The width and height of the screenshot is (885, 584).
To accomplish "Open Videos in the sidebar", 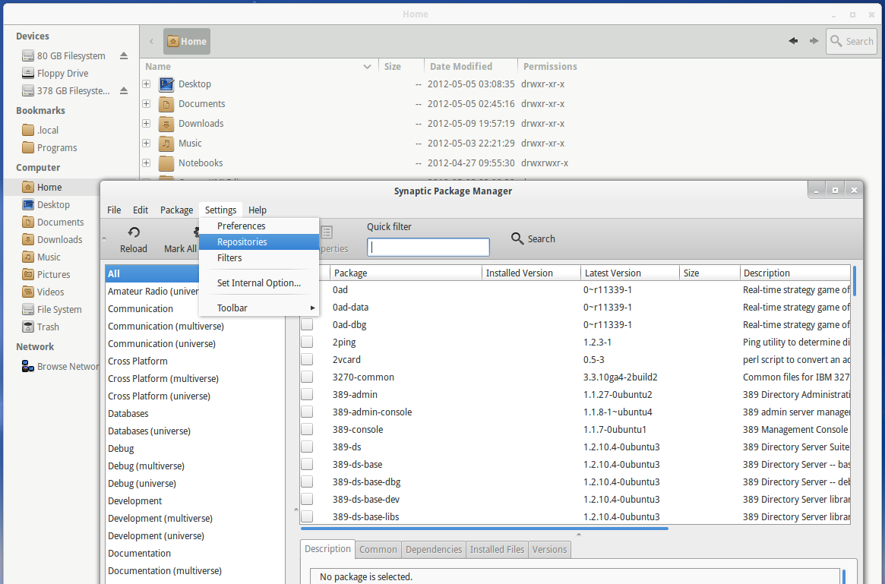I will pos(43,292).
